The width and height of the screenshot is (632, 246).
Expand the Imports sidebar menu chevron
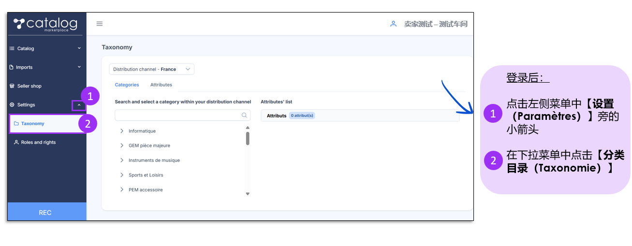tap(79, 67)
